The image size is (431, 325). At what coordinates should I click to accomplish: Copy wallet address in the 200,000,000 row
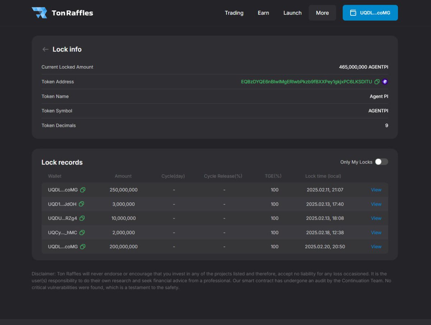pyautogui.click(x=83, y=247)
